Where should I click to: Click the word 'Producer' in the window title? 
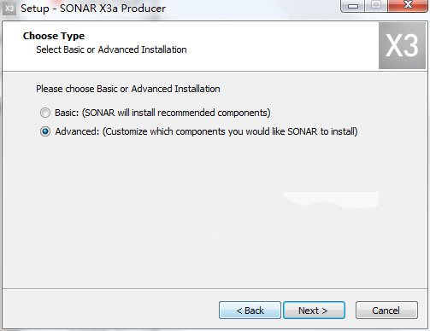(144, 9)
